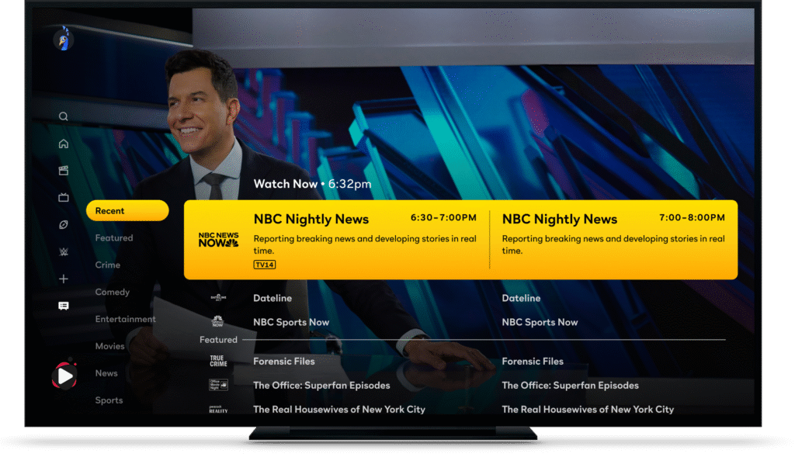Select the Entertainment category
Image resolution: width=795 pixels, height=457 pixels.
pyautogui.click(x=126, y=319)
